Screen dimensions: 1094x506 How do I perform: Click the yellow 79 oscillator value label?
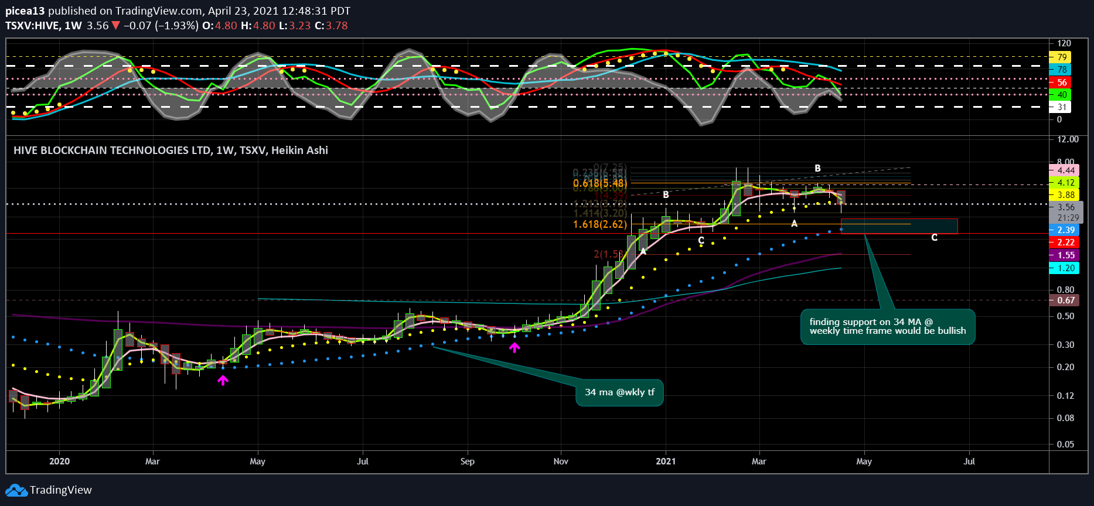coord(1060,57)
